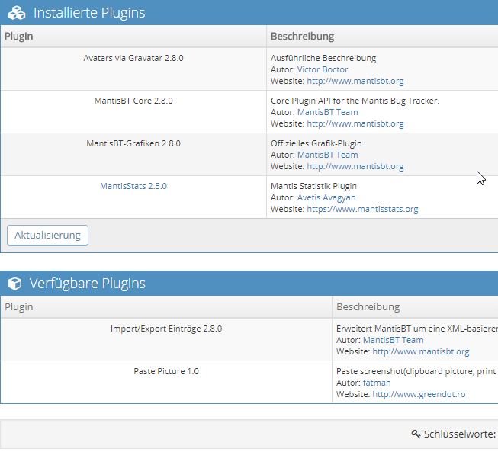
Task: Click the 'Ausführliche Beschreibung' text
Action: coord(323,58)
